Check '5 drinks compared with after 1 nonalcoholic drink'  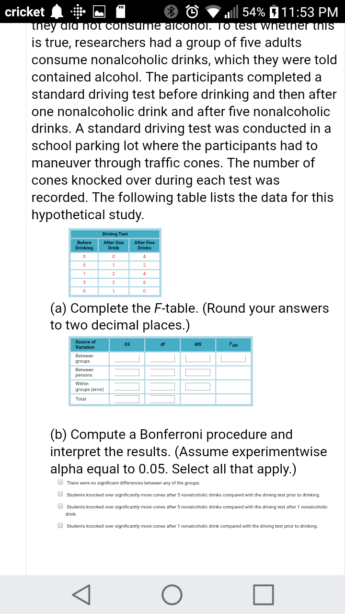click(60, 506)
